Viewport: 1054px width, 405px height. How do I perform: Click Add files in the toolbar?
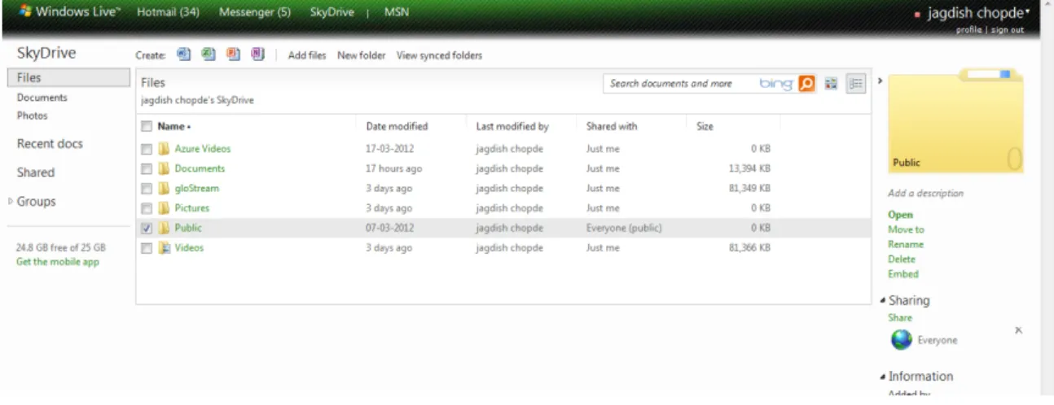tap(307, 55)
